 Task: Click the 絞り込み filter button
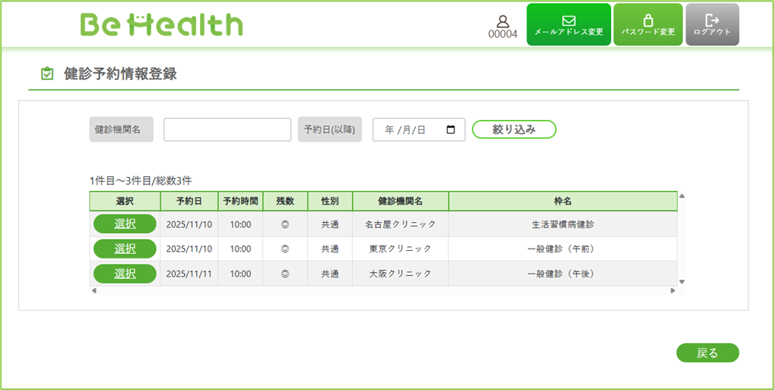[x=514, y=129]
